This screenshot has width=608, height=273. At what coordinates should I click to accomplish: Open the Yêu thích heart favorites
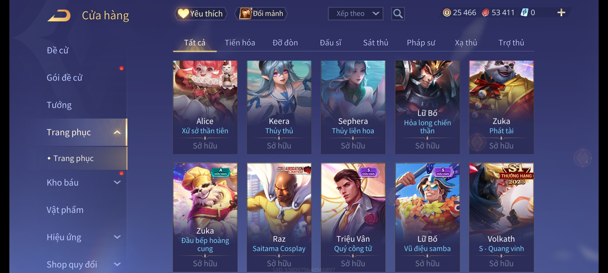(x=201, y=14)
